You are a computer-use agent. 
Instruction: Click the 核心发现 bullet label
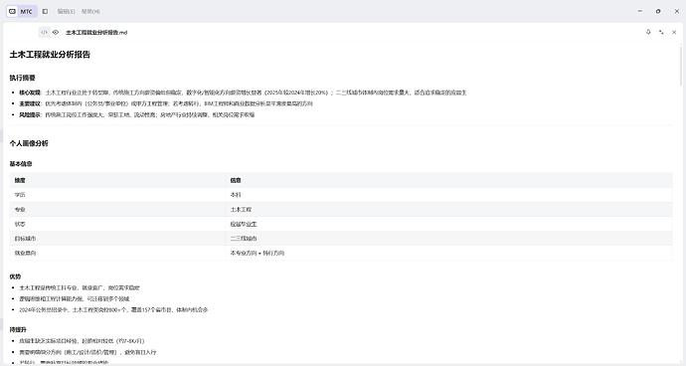pyautogui.click(x=30, y=92)
